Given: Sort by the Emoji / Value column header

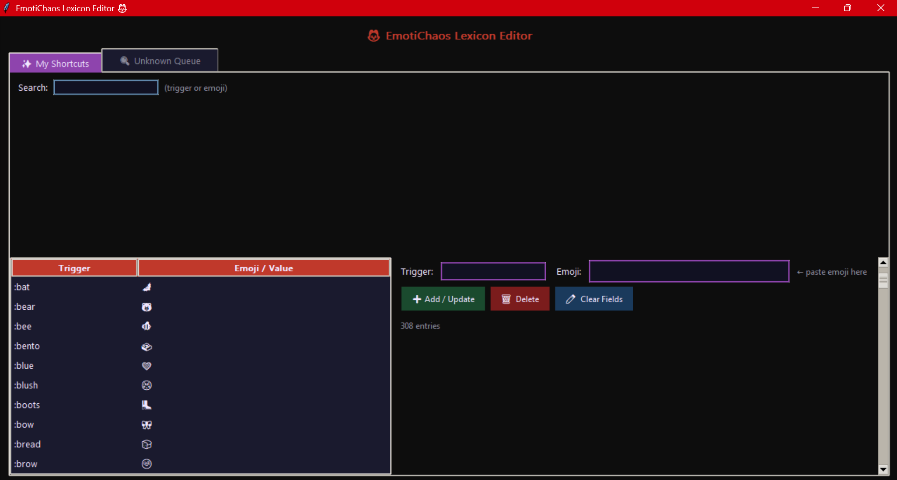Looking at the screenshot, I should tap(264, 268).
